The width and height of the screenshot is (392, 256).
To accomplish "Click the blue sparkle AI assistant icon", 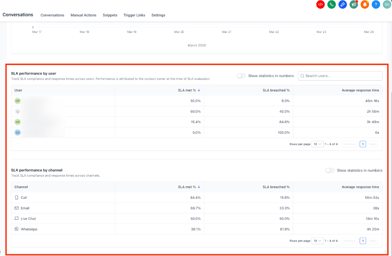I will pyautogui.click(x=342, y=4).
